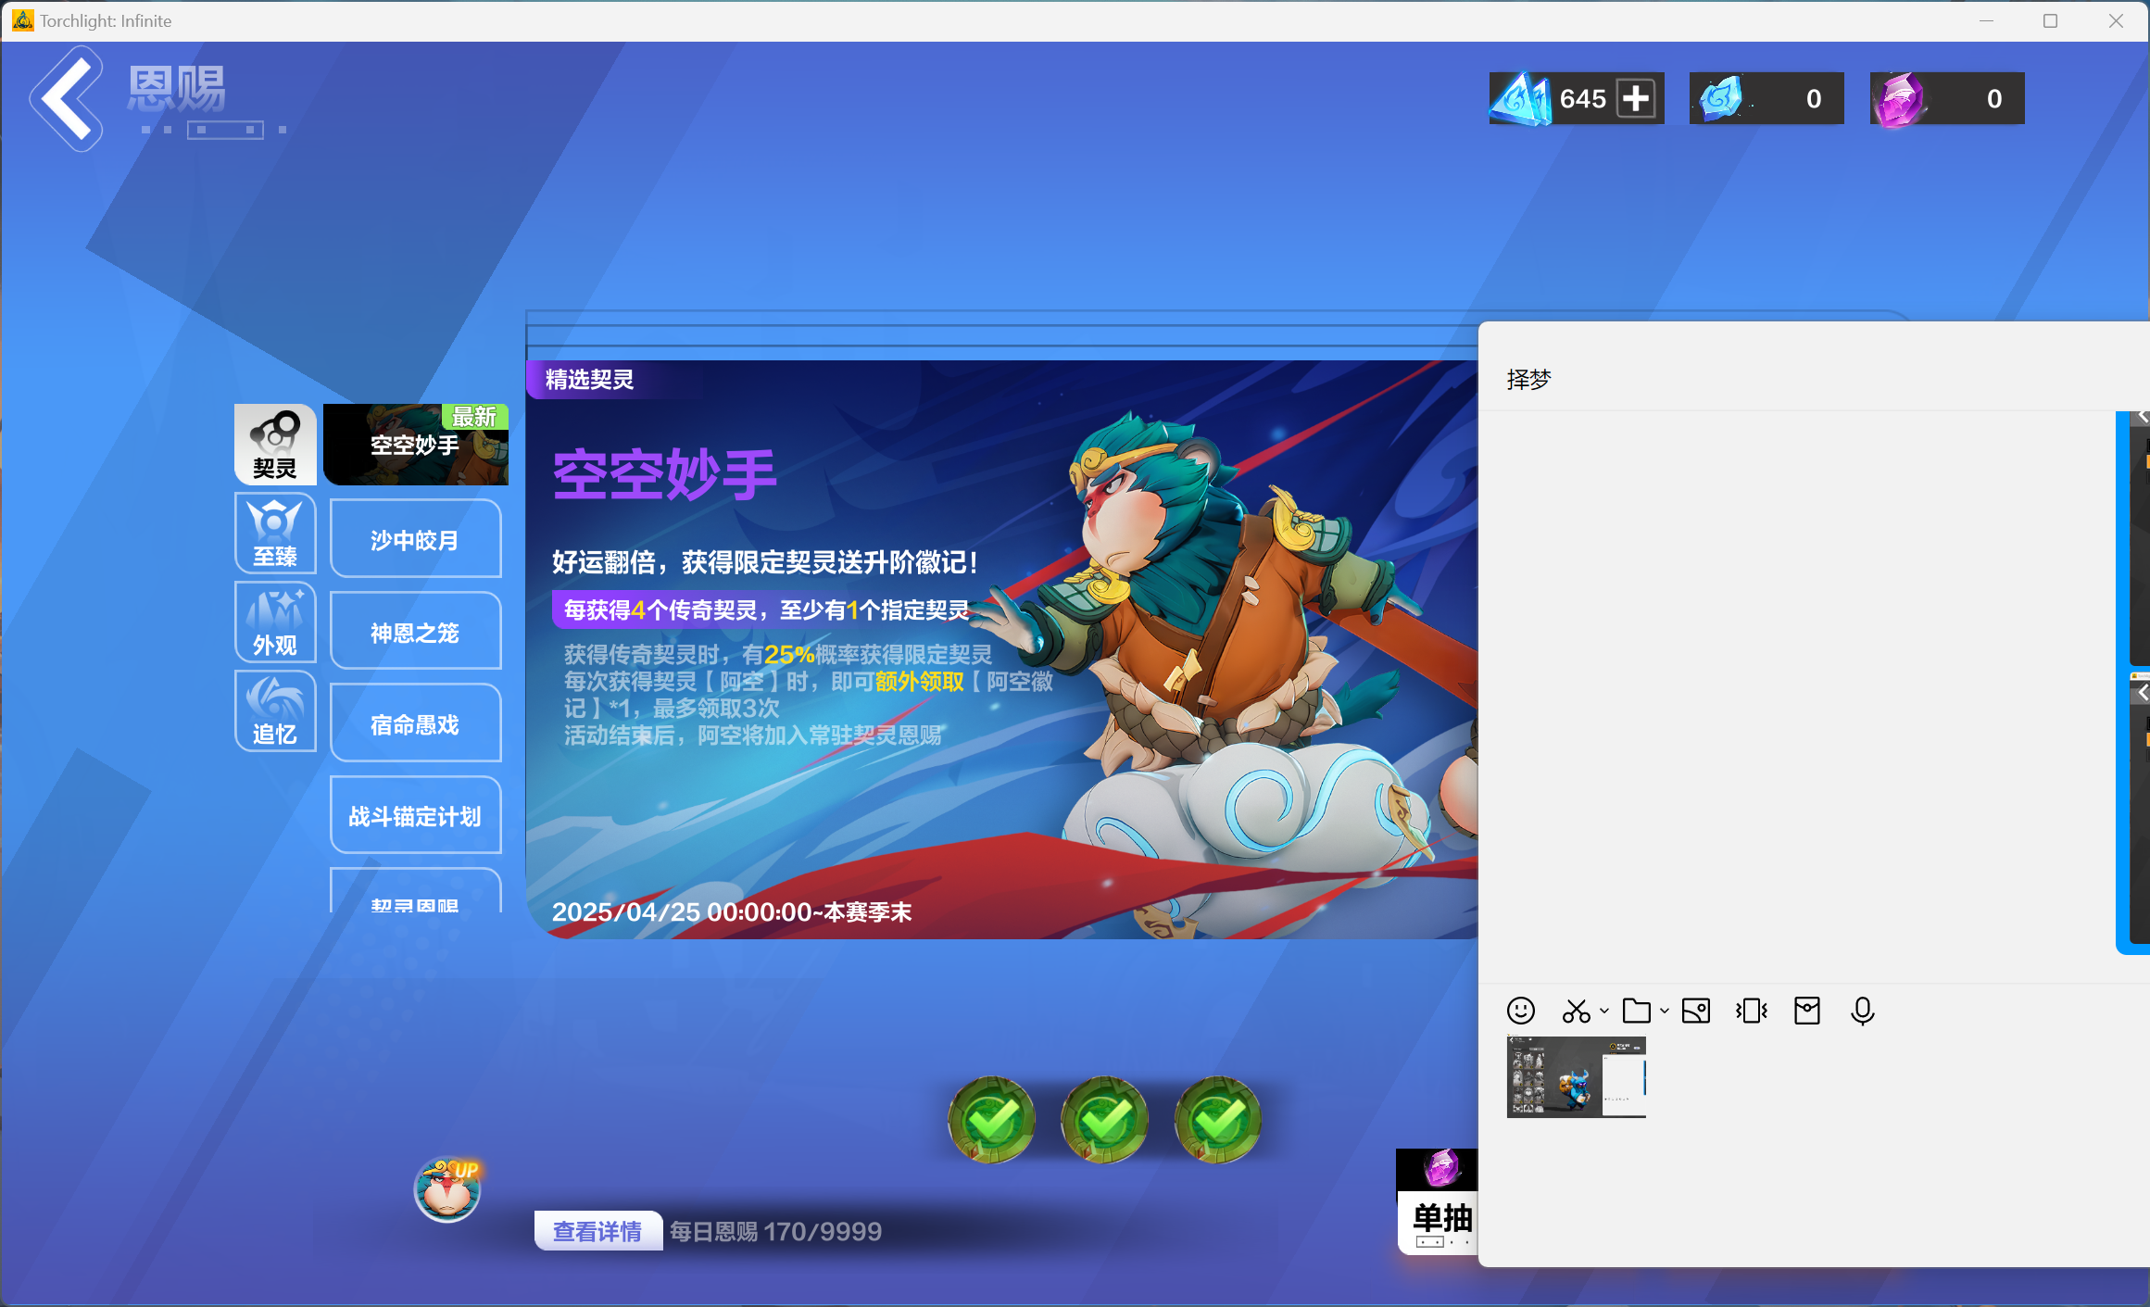Click the 最新 tag on 空空妙手
The height and width of the screenshot is (1307, 2150).
474,417
